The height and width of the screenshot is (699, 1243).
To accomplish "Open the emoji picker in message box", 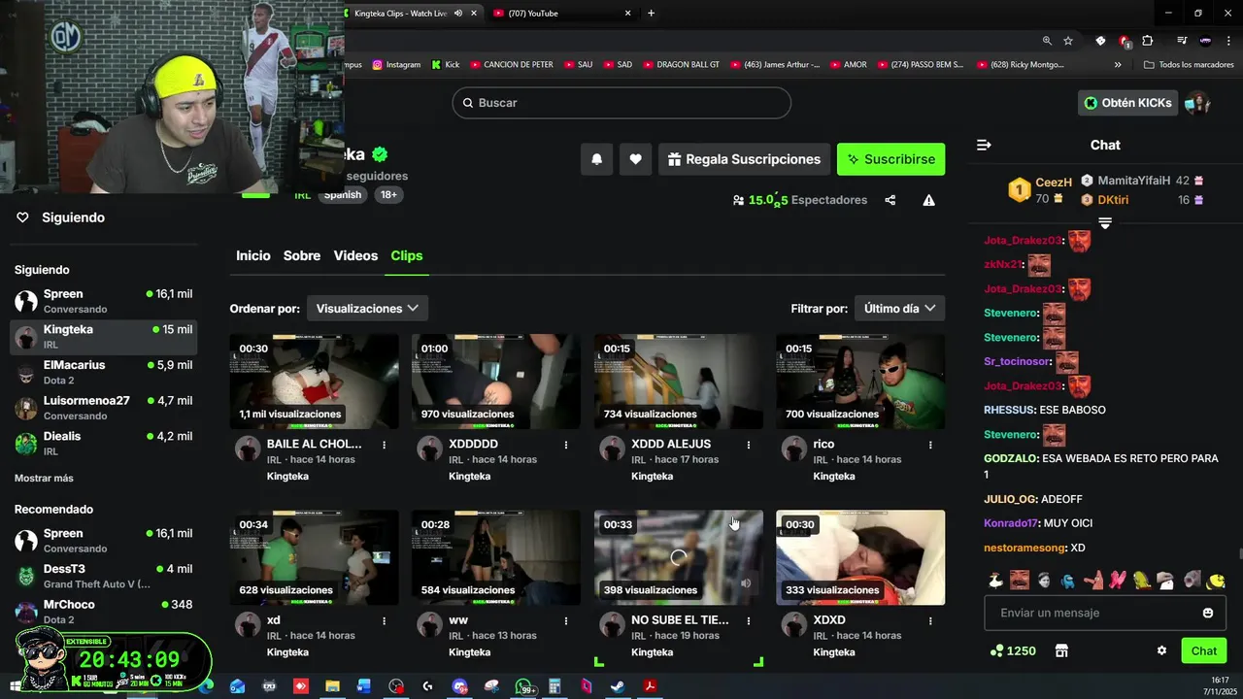I will pyautogui.click(x=1208, y=613).
